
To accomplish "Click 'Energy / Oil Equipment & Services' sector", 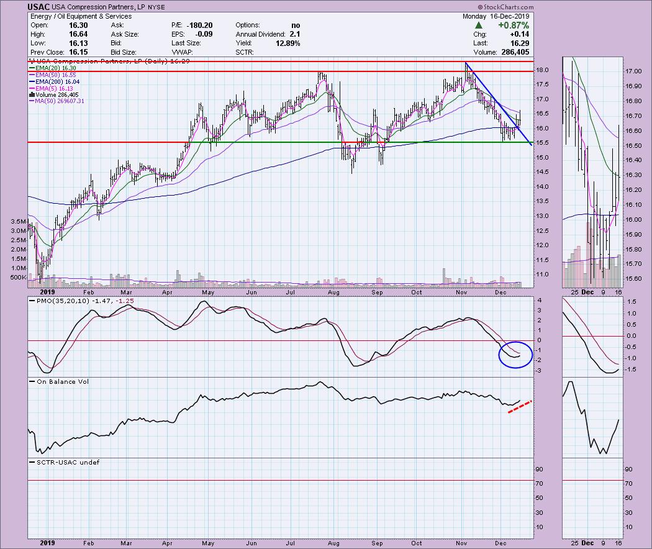I will click(81, 16).
